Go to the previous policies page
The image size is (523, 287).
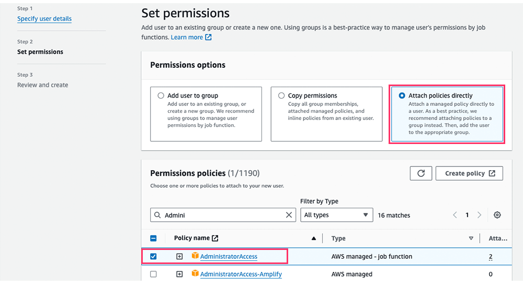455,215
